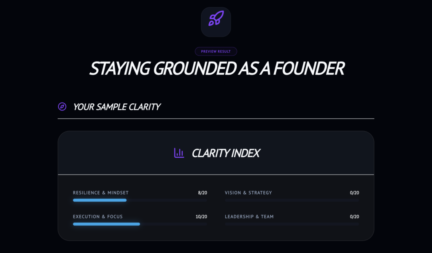Click the Resilience & Mindset label
Screen dimensions: 432x253
[100, 193]
